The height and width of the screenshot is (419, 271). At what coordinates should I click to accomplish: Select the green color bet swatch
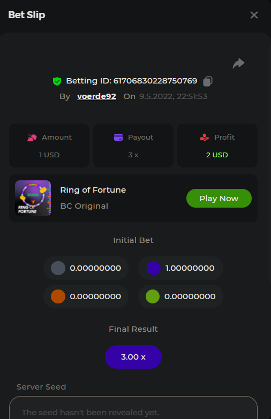pos(153,296)
